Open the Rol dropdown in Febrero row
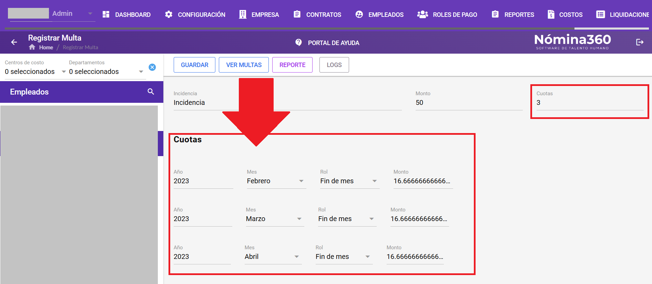 click(350, 181)
